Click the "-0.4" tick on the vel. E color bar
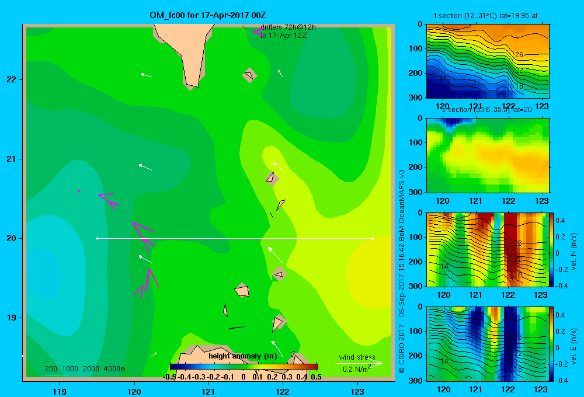The image size is (584, 397). pos(561,380)
